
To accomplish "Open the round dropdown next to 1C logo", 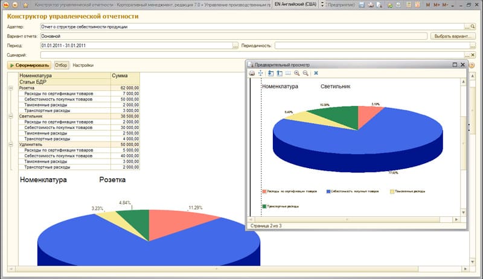I will click(15, 5).
